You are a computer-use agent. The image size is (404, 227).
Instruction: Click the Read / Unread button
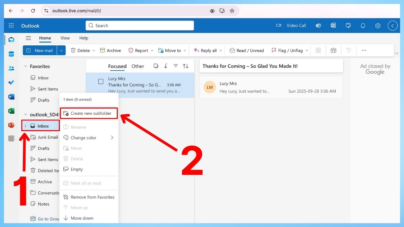click(246, 50)
